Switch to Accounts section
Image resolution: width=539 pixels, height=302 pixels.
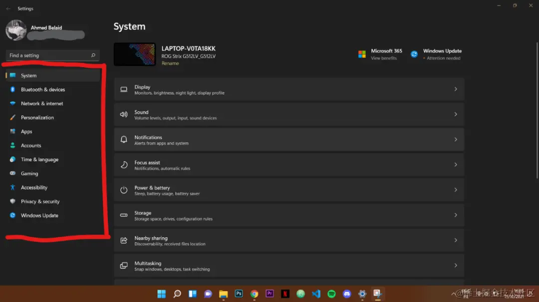click(52, 146)
